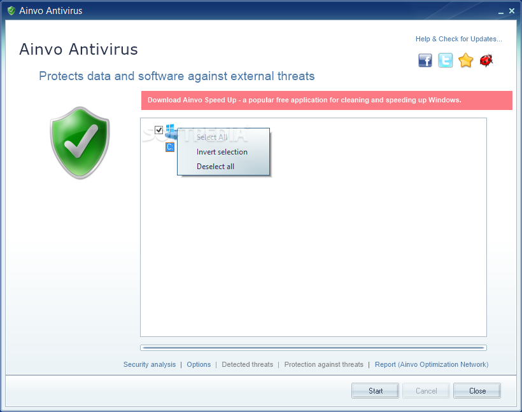The width and height of the screenshot is (522, 412).
Task: Open Help & Check for Updates link
Action: point(459,39)
